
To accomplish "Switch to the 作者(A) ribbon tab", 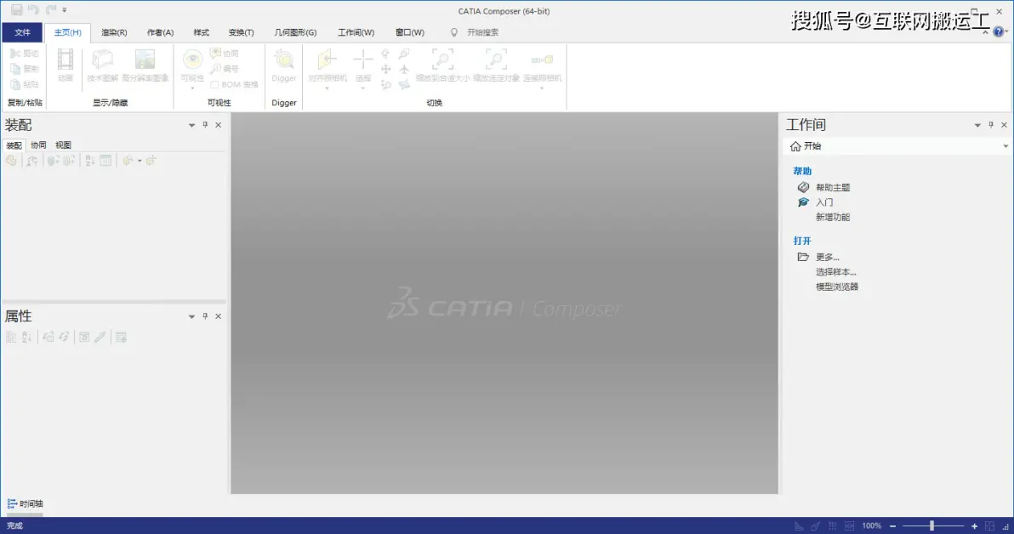I will click(x=160, y=32).
